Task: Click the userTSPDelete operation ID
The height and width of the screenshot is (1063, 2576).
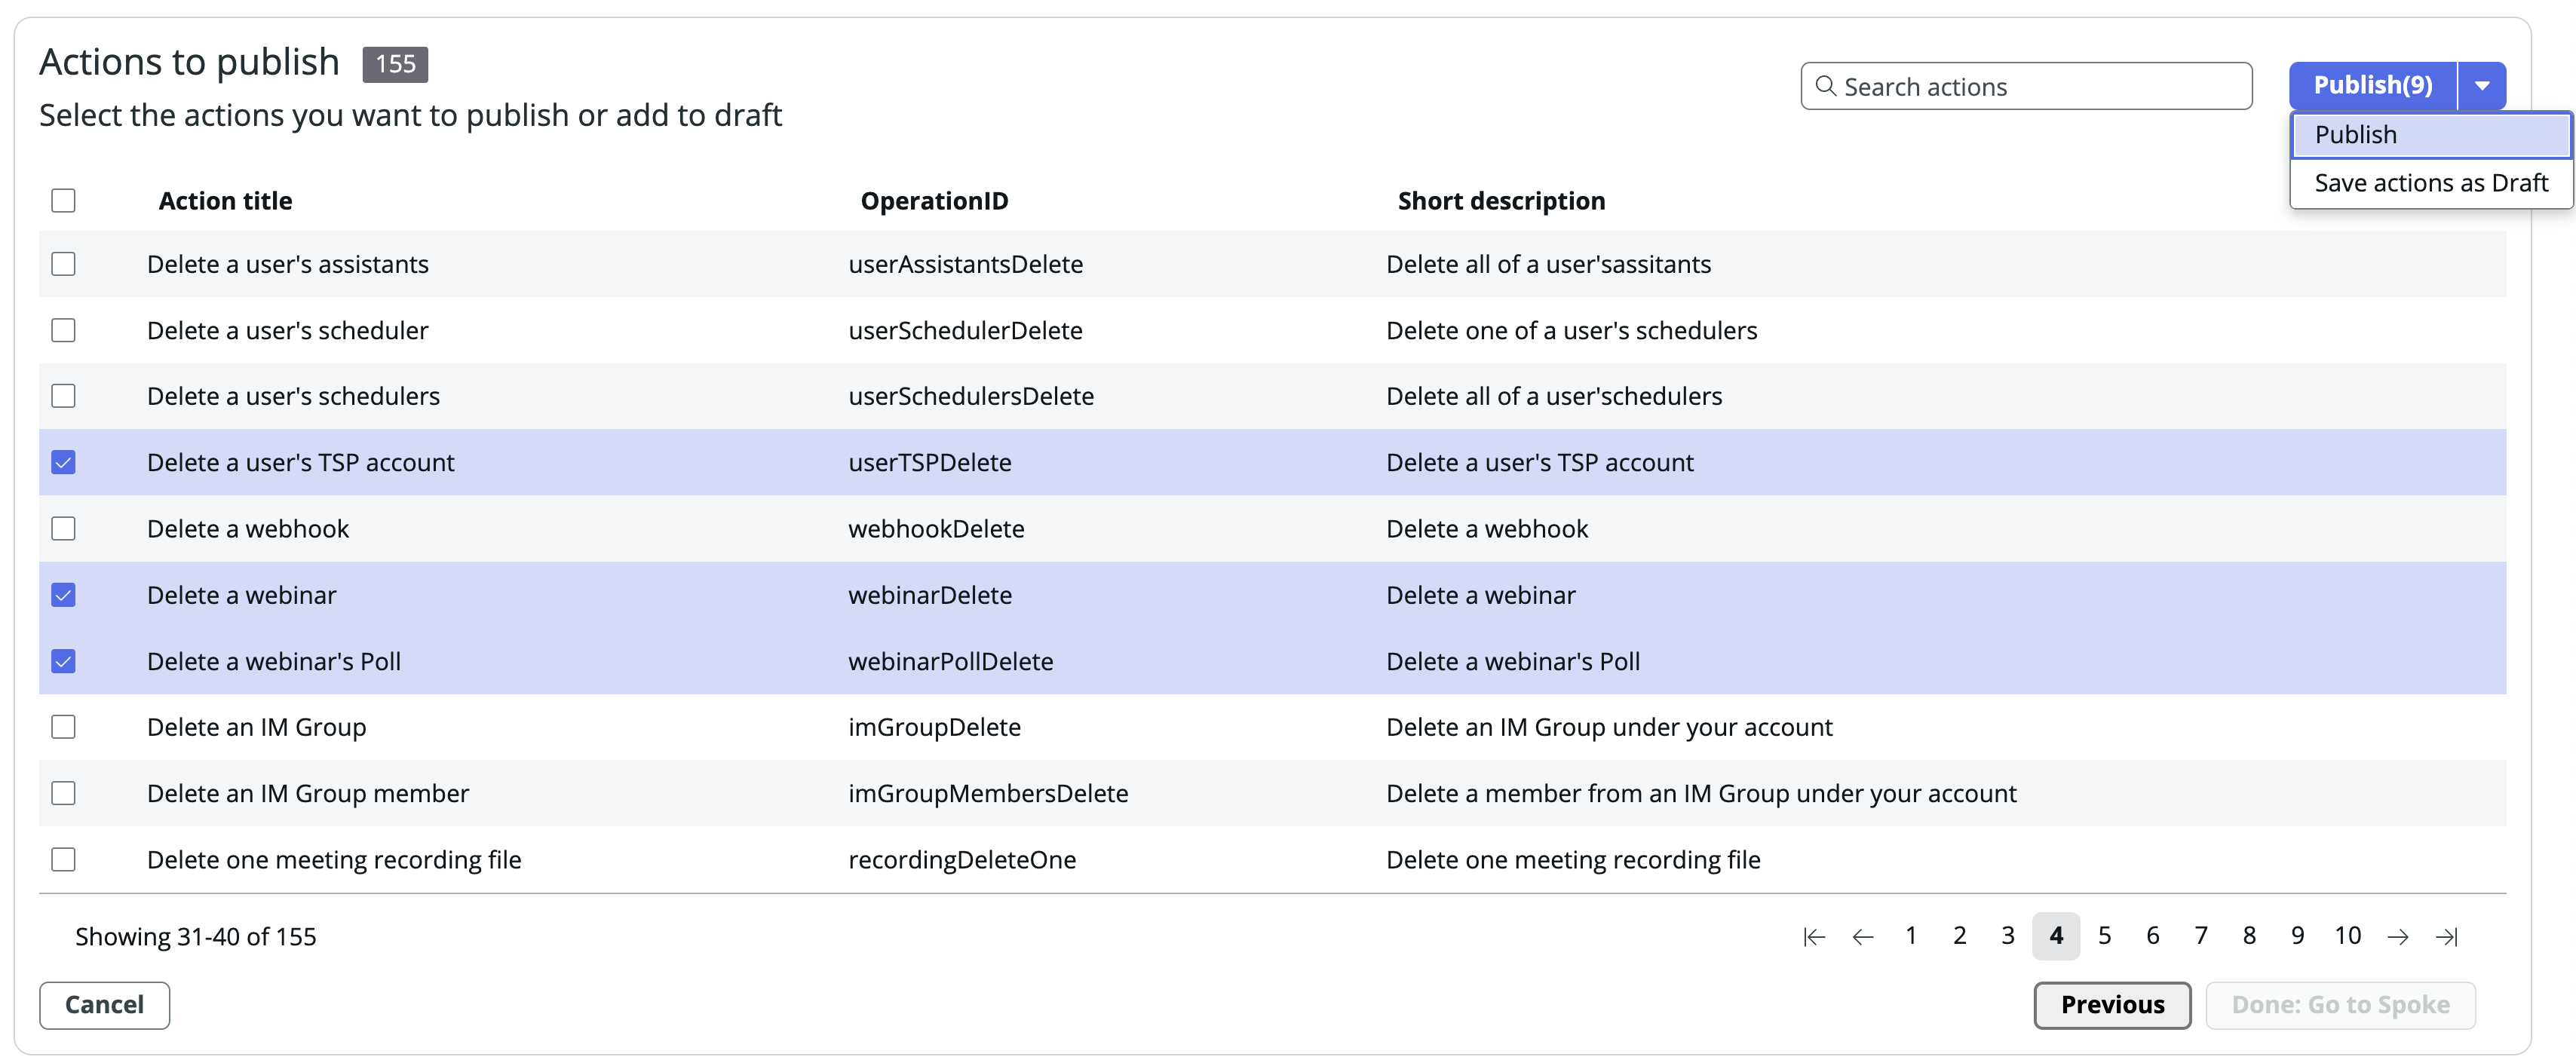Action: (930, 462)
